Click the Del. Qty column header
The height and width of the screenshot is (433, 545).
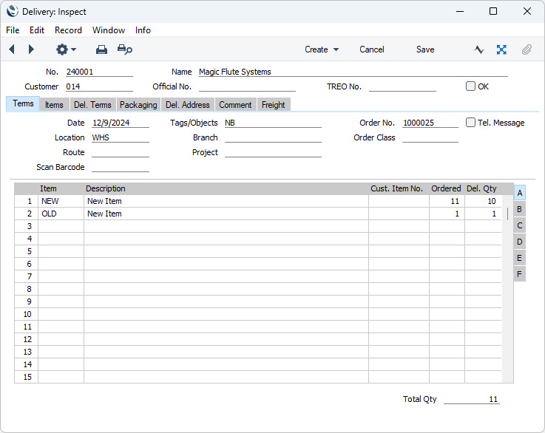pyautogui.click(x=481, y=188)
